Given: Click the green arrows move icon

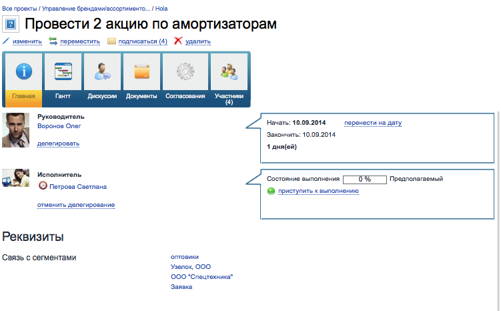Looking at the screenshot, I should (x=53, y=41).
